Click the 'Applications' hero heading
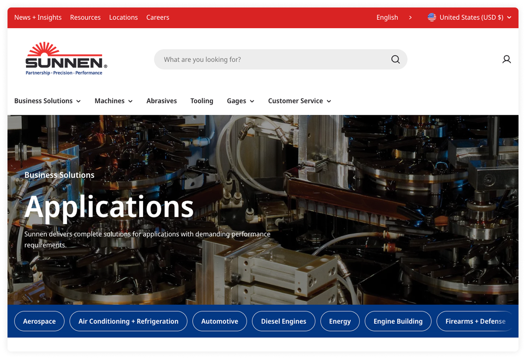Screen dimensions: 526x359 (109, 208)
